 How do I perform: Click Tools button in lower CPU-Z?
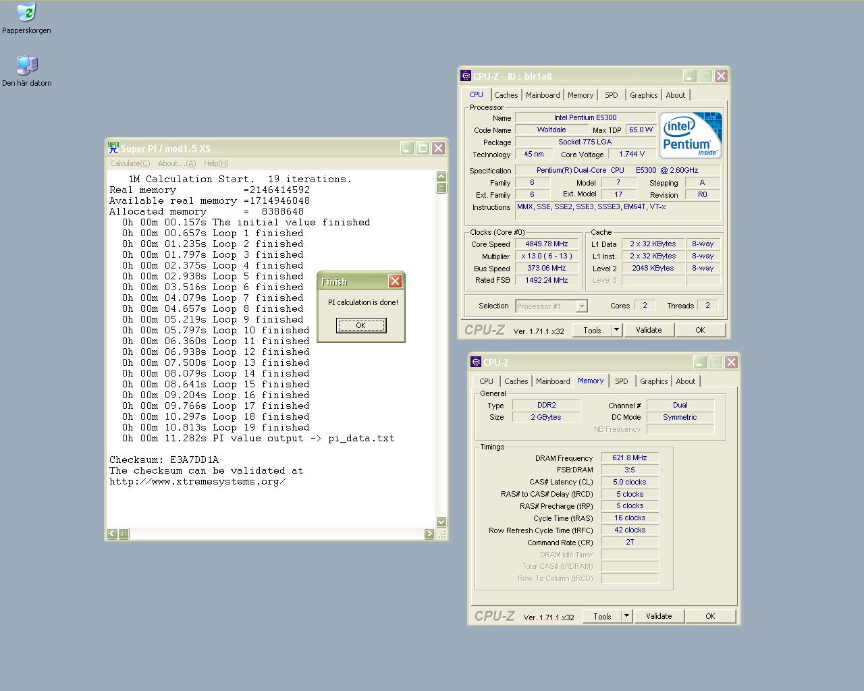[x=602, y=616]
